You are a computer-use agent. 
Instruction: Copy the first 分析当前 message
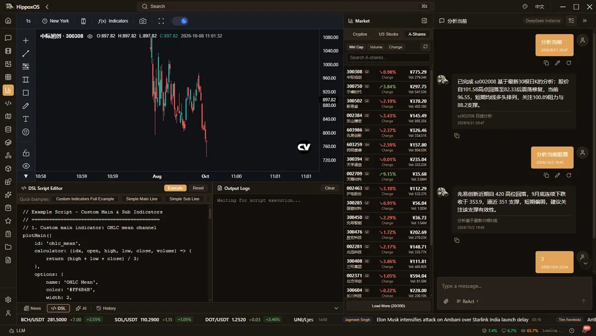546,63
